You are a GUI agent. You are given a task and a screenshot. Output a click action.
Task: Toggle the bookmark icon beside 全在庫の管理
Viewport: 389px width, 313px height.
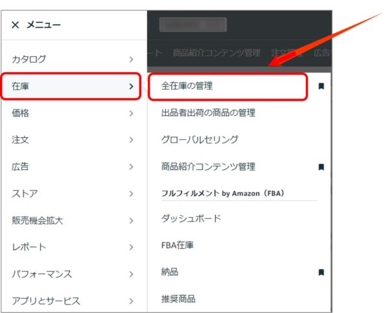click(322, 86)
